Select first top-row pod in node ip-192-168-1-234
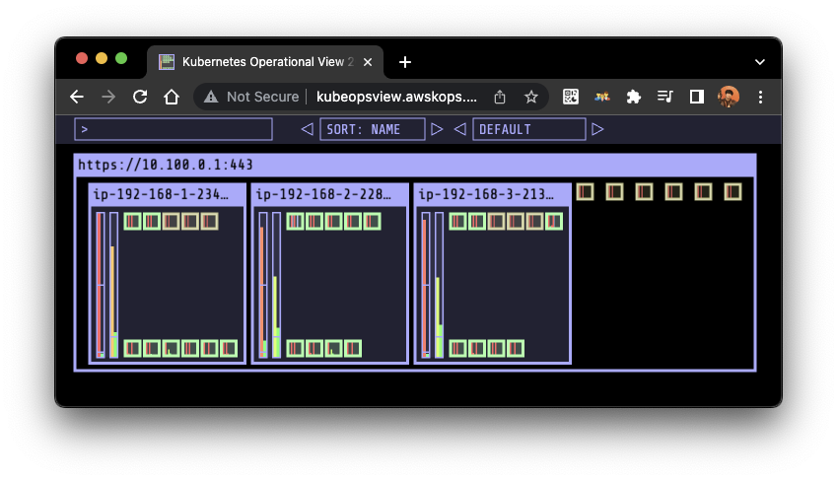This screenshot has height=480, width=837. (x=132, y=221)
